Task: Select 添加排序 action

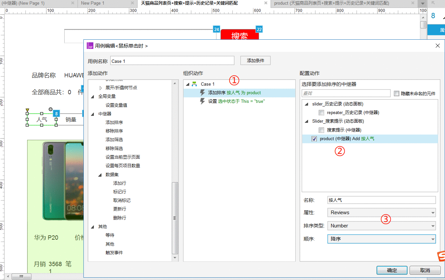Action: [114, 122]
